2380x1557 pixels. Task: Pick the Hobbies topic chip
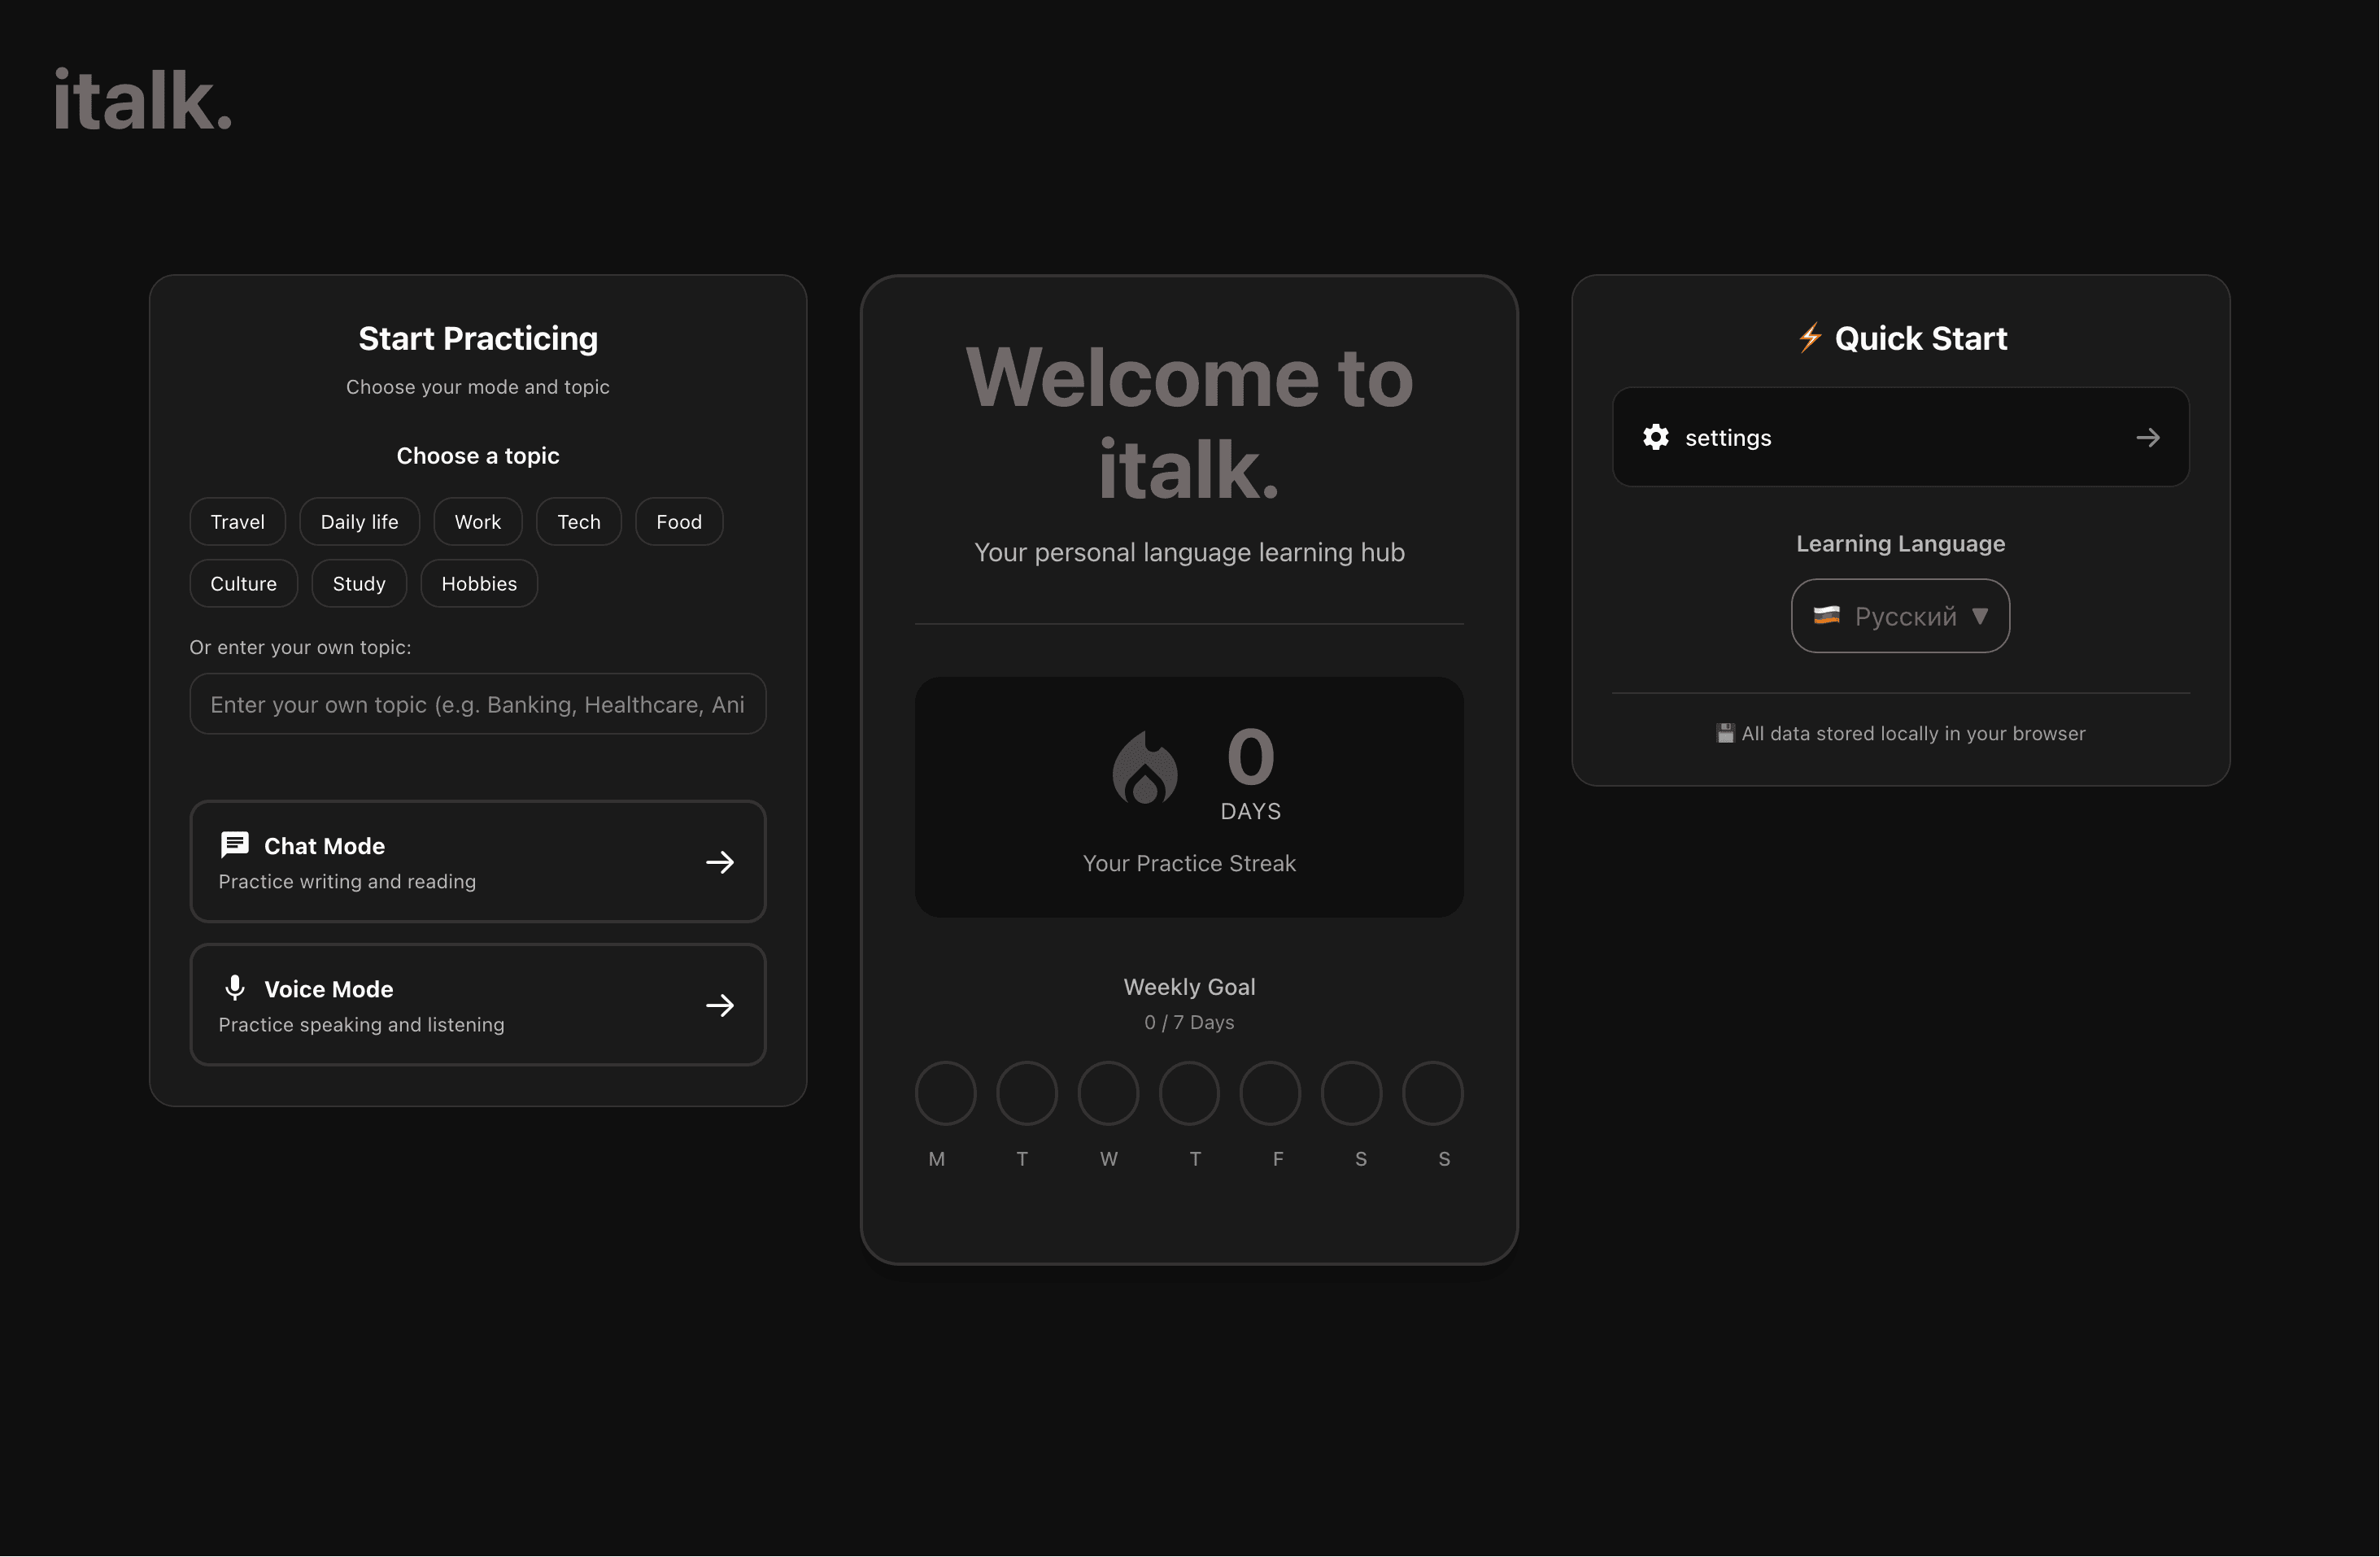click(x=479, y=584)
